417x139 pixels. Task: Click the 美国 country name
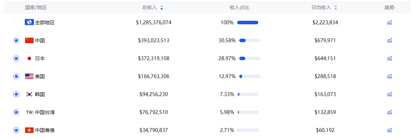40,76
